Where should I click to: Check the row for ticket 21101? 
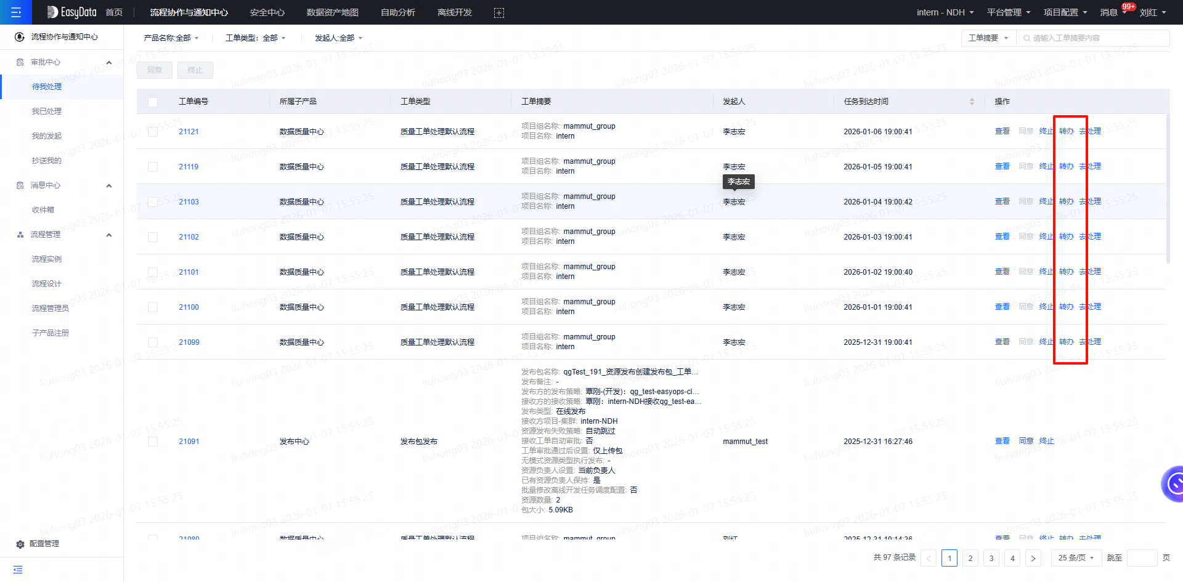[153, 272]
